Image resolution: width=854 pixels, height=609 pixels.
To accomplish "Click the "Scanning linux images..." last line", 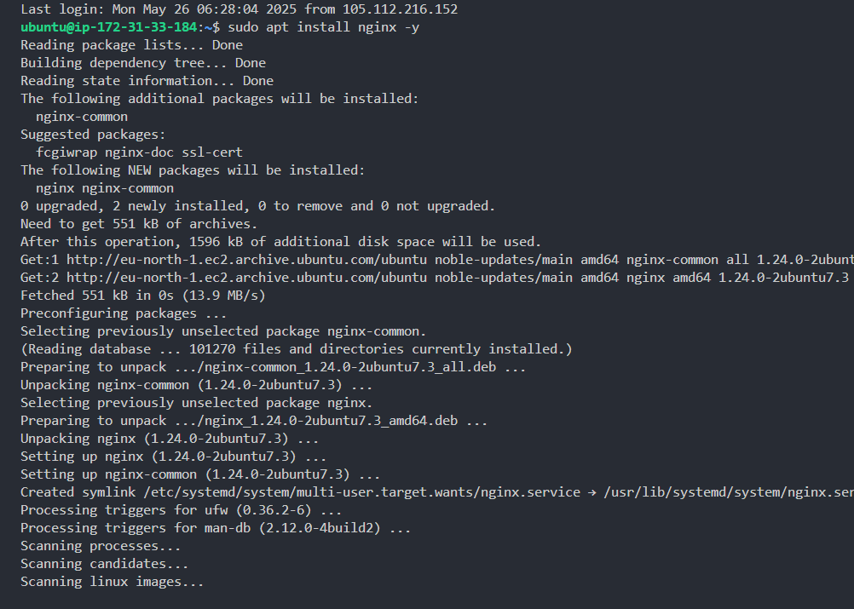I will [112, 582].
